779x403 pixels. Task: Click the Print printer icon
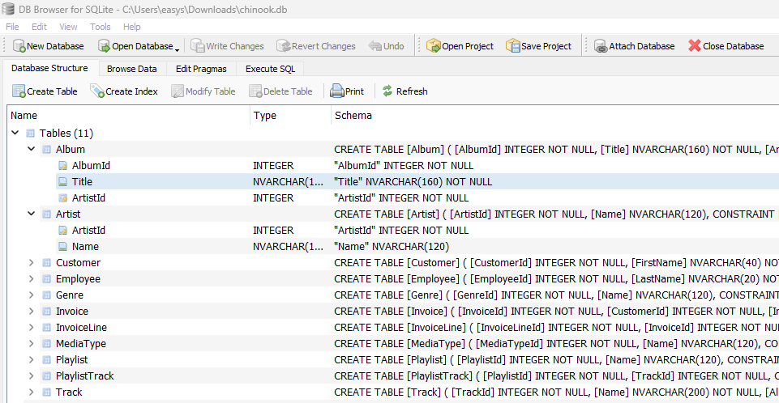[337, 91]
